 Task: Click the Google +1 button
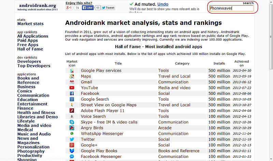[69, 8]
